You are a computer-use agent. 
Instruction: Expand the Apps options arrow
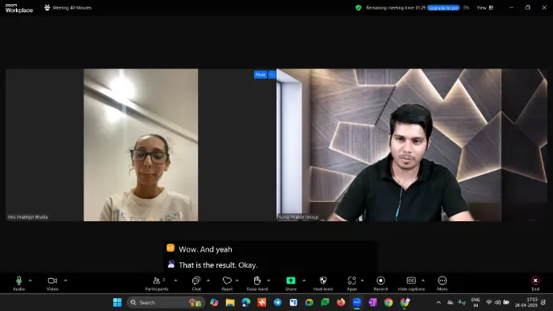coord(362,281)
